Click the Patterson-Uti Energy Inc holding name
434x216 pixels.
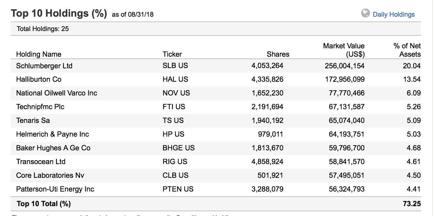tap(55, 189)
